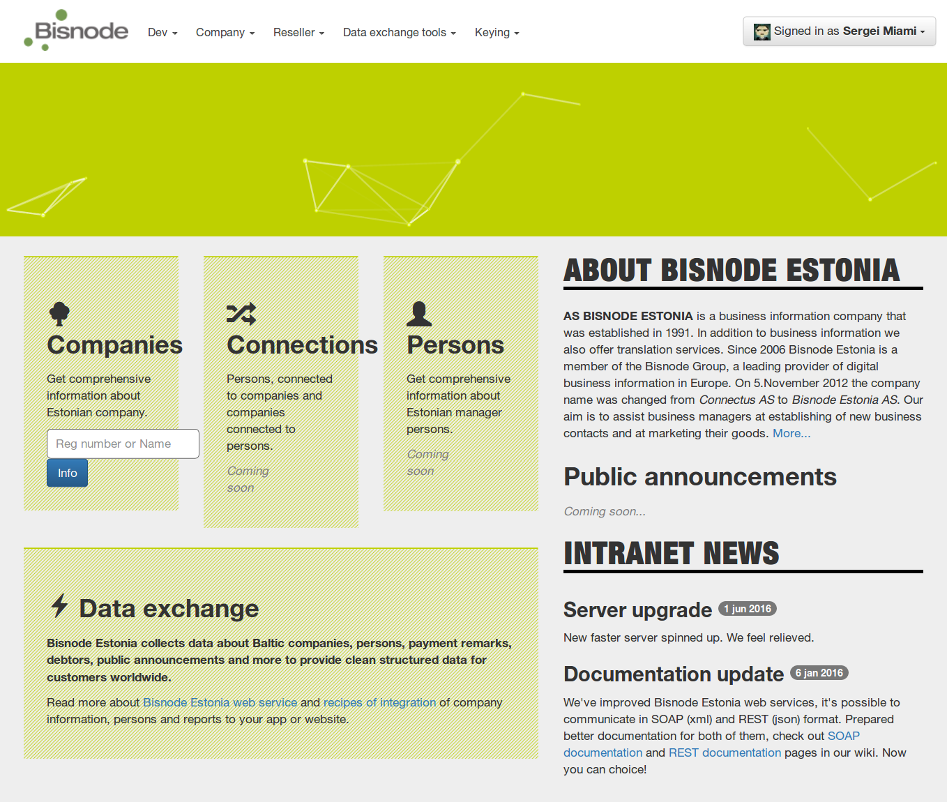This screenshot has width=947, height=802.
Task: Open the Company dropdown menu
Action: click(x=225, y=32)
